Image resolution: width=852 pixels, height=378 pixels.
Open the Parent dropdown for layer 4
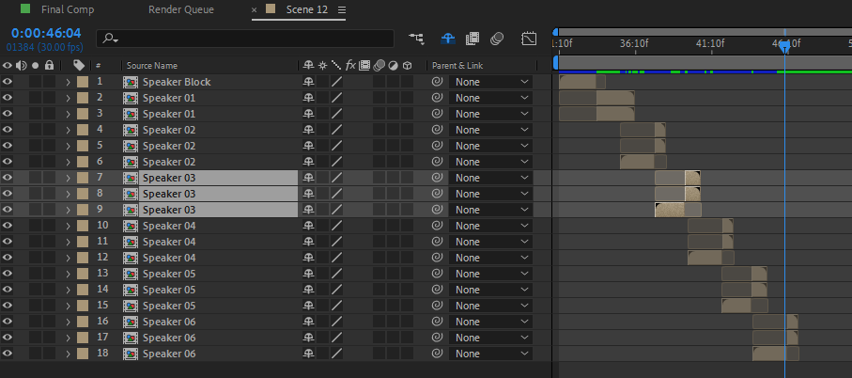[x=491, y=130]
